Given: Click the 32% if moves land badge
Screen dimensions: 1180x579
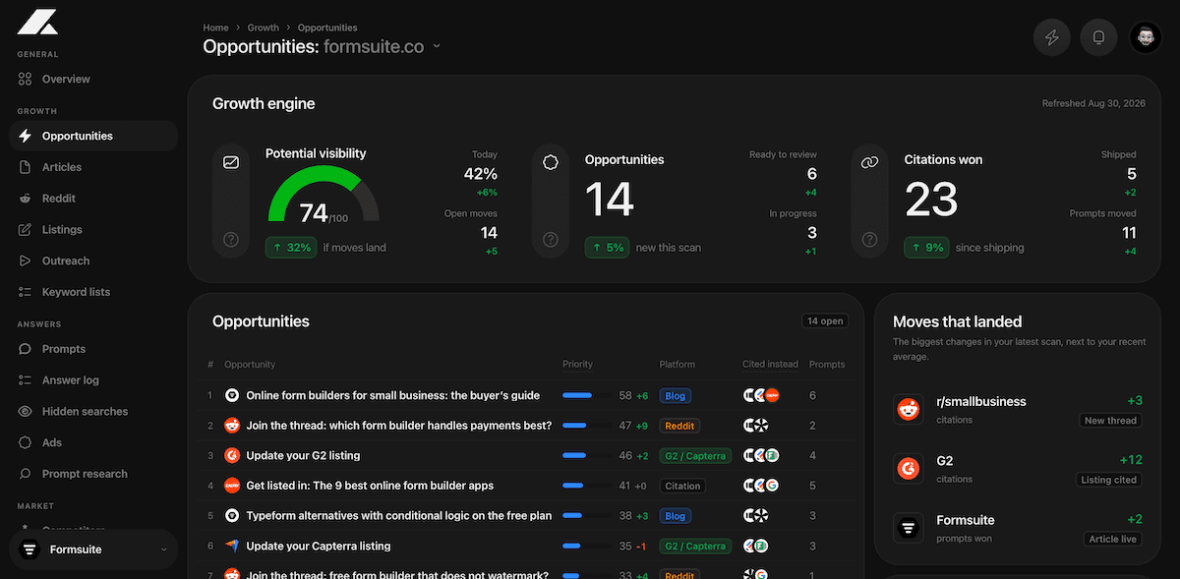Looking at the screenshot, I should [289, 248].
